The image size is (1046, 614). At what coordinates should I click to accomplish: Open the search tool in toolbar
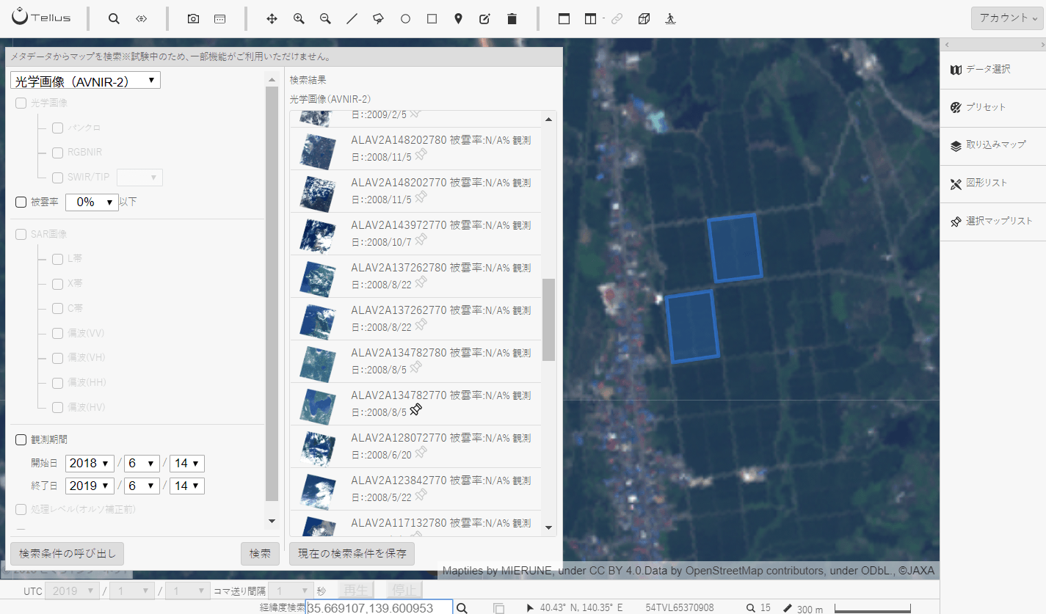pos(114,19)
